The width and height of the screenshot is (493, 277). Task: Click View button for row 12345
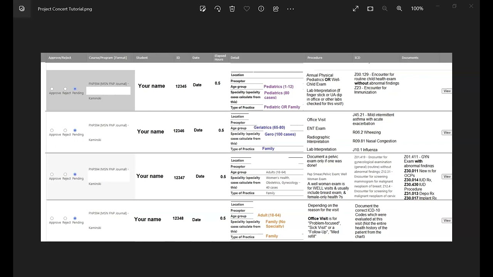click(447, 91)
